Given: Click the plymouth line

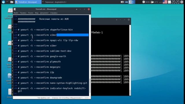Looking at the screenshot, I should coord(39,62).
